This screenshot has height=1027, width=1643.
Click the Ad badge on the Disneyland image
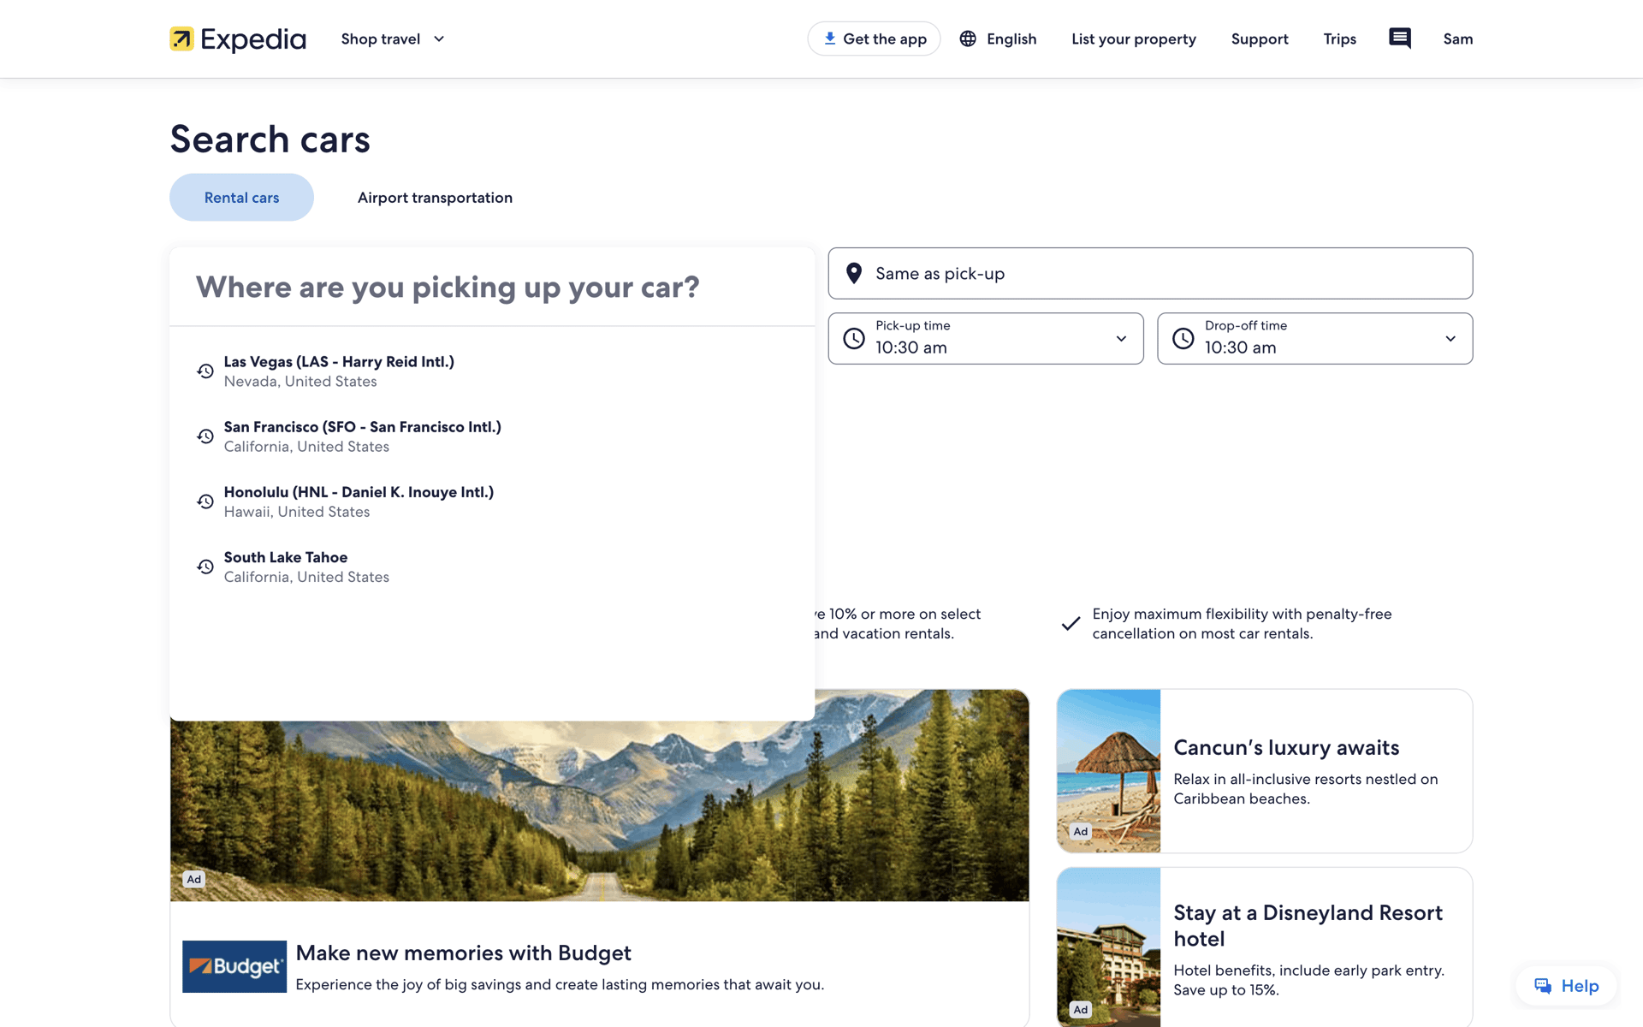(x=1081, y=1010)
